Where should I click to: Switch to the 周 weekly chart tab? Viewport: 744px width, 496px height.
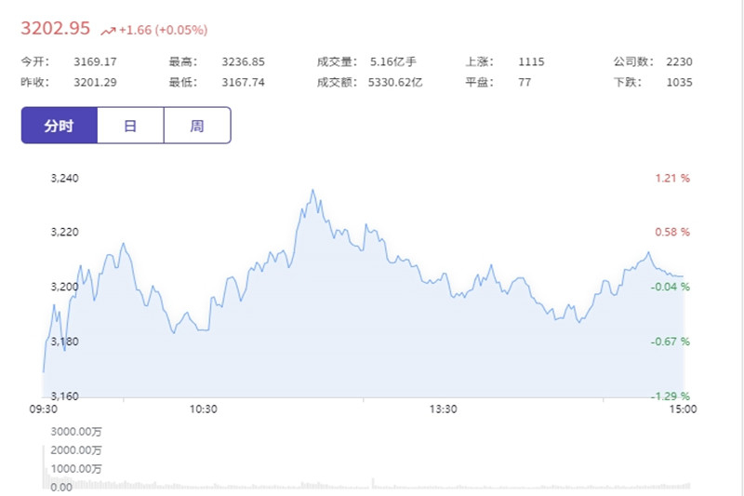coord(197,126)
